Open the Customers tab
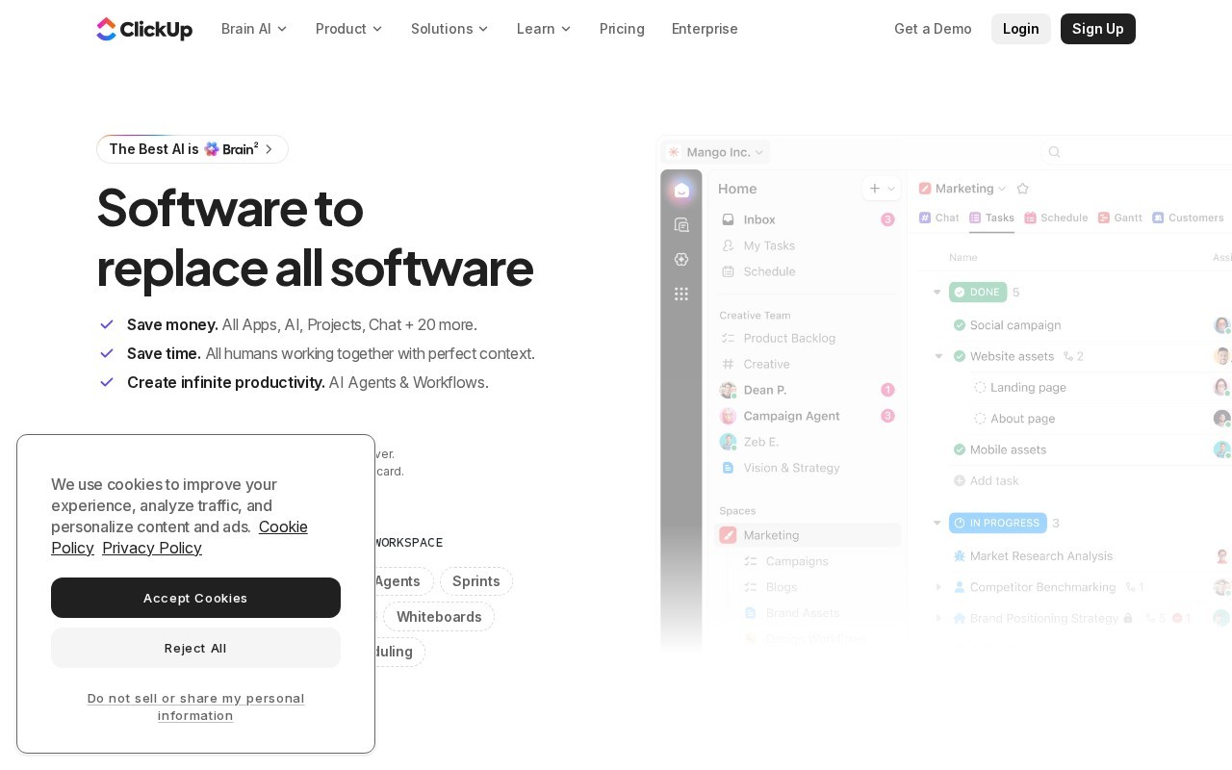Image resolution: width=1232 pixels, height=770 pixels. point(1188,218)
